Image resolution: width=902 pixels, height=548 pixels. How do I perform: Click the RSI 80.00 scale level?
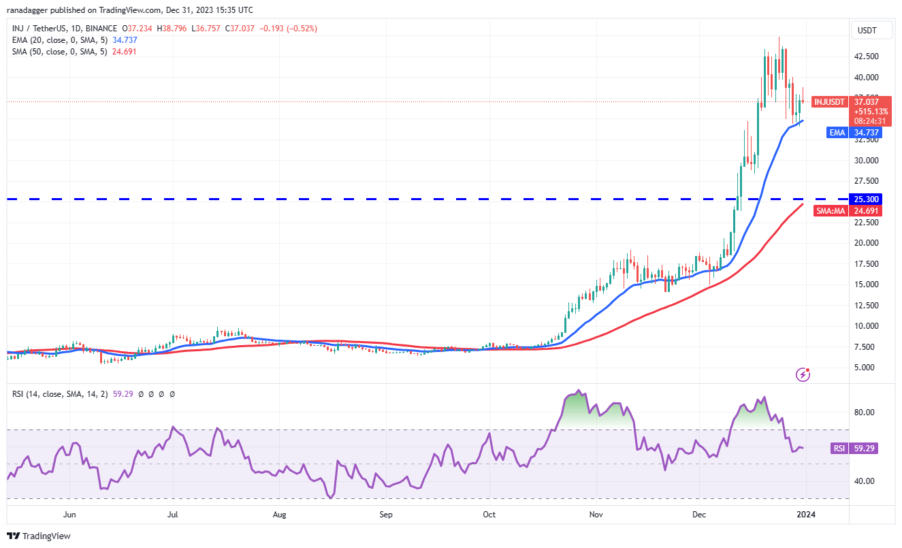865,413
